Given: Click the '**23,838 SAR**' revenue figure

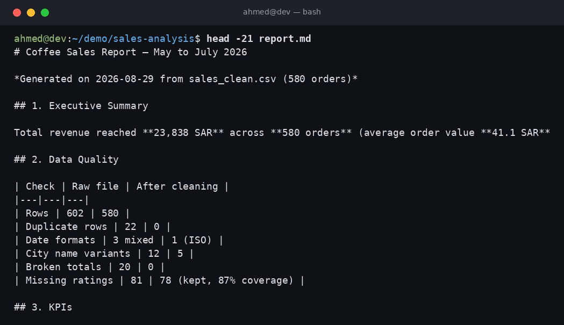Looking at the screenshot, I should click(x=183, y=133).
